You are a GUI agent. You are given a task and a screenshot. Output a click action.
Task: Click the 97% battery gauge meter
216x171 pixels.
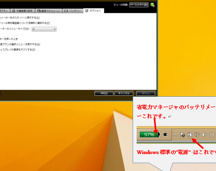click(x=150, y=135)
